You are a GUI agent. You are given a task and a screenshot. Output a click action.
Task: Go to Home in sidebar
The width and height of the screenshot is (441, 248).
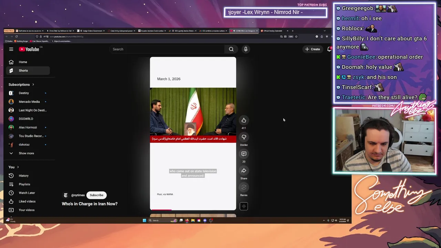tap(28, 62)
